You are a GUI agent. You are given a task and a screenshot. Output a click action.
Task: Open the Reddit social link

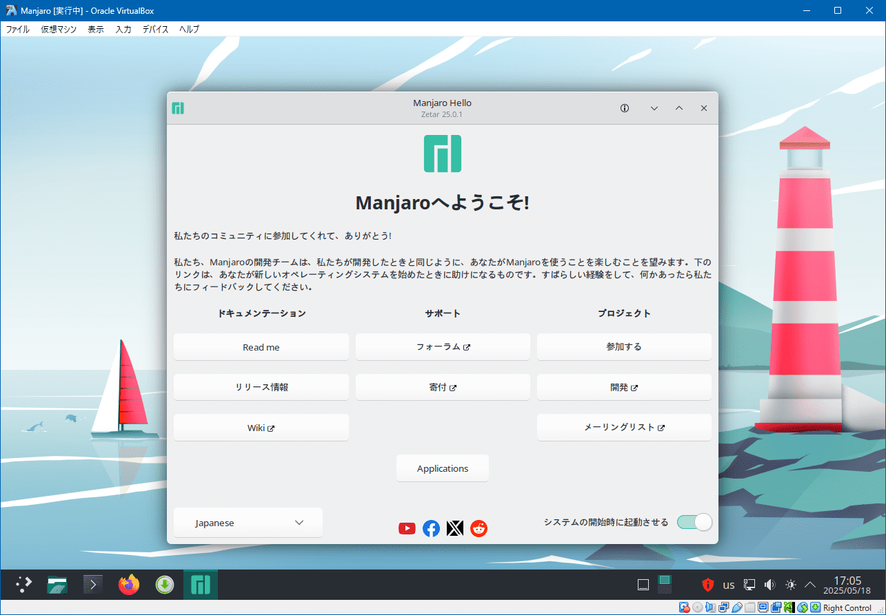coord(479,528)
